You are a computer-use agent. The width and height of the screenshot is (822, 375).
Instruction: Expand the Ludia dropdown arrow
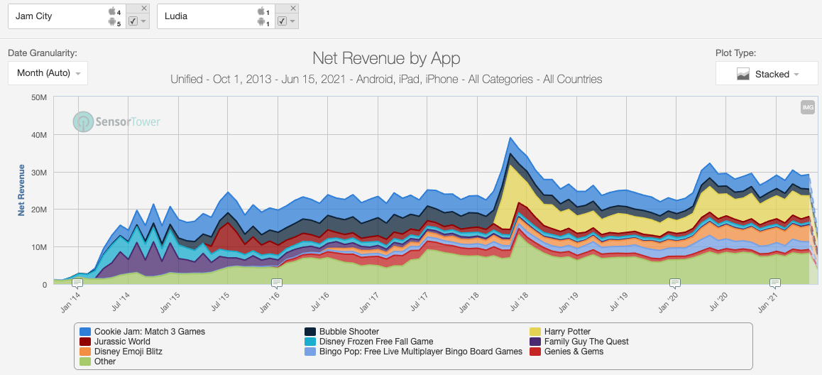click(292, 21)
